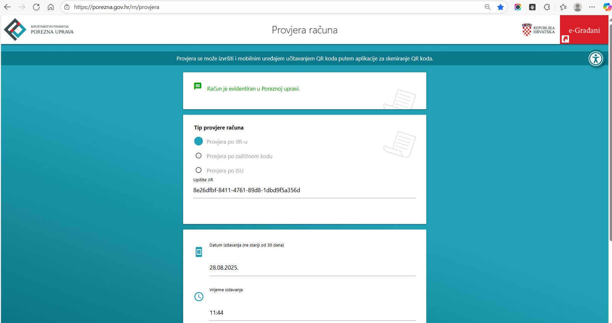Screen dimensions: 612x323
Task: Click the JIR input field
Action: coord(304,190)
